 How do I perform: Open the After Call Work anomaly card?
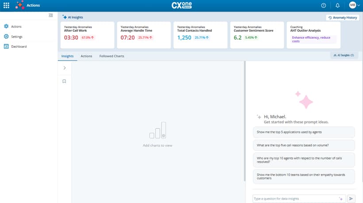(x=87, y=34)
